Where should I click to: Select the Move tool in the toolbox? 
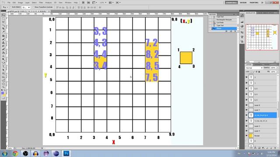(x=3, y=16)
